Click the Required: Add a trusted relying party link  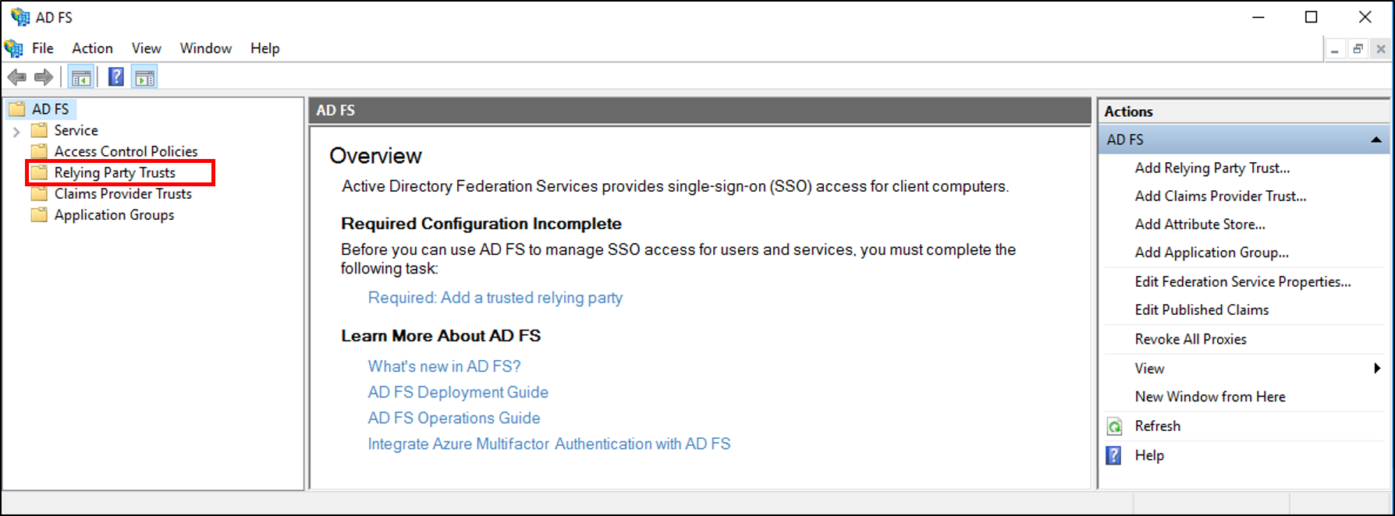pos(495,297)
